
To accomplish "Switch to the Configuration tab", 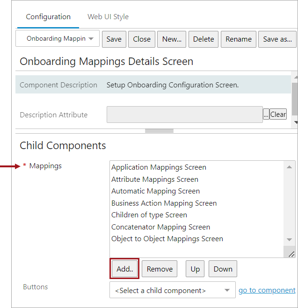I will [x=48, y=17].
